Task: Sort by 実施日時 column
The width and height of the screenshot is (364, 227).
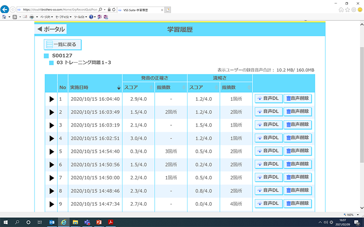Action: point(119,88)
